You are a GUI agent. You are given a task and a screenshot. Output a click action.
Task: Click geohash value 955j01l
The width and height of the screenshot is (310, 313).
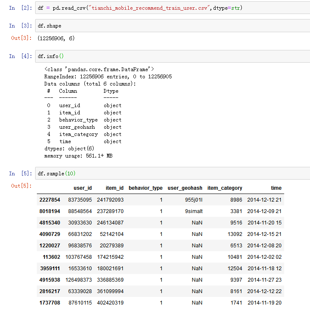pos(194,200)
